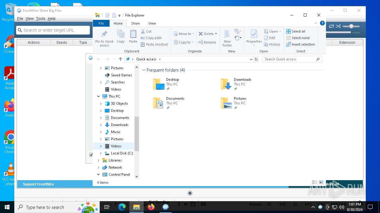Open the Delete dropdown arrow
The width and height of the screenshot is (380, 213).
(216, 34)
